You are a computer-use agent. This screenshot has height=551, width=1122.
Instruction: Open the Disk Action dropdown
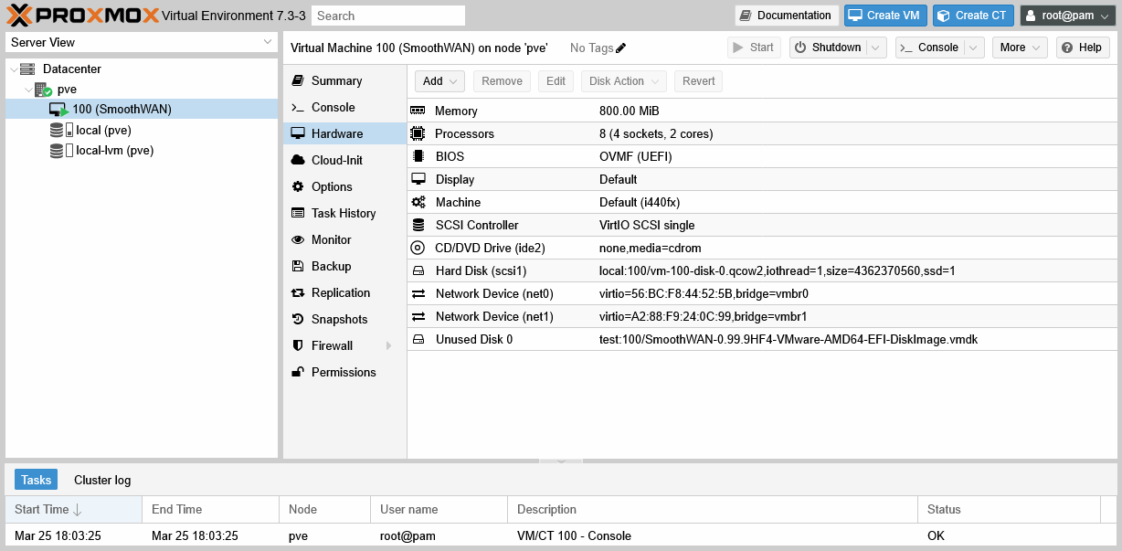coord(623,80)
